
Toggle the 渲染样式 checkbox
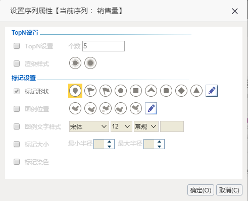pos(17,63)
